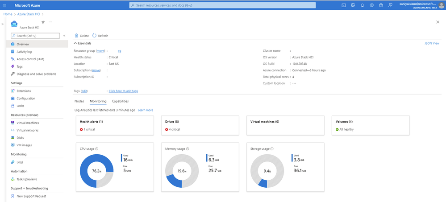This screenshot has width=446, height=202.
Task: Open Diagnose and solve problems
Action: (x=37, y=74)
